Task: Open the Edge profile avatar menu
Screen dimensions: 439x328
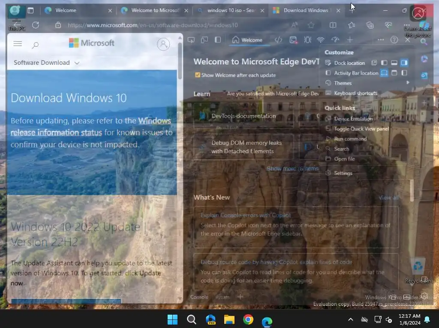Action: pyautogui.click(x=15, y=11)
